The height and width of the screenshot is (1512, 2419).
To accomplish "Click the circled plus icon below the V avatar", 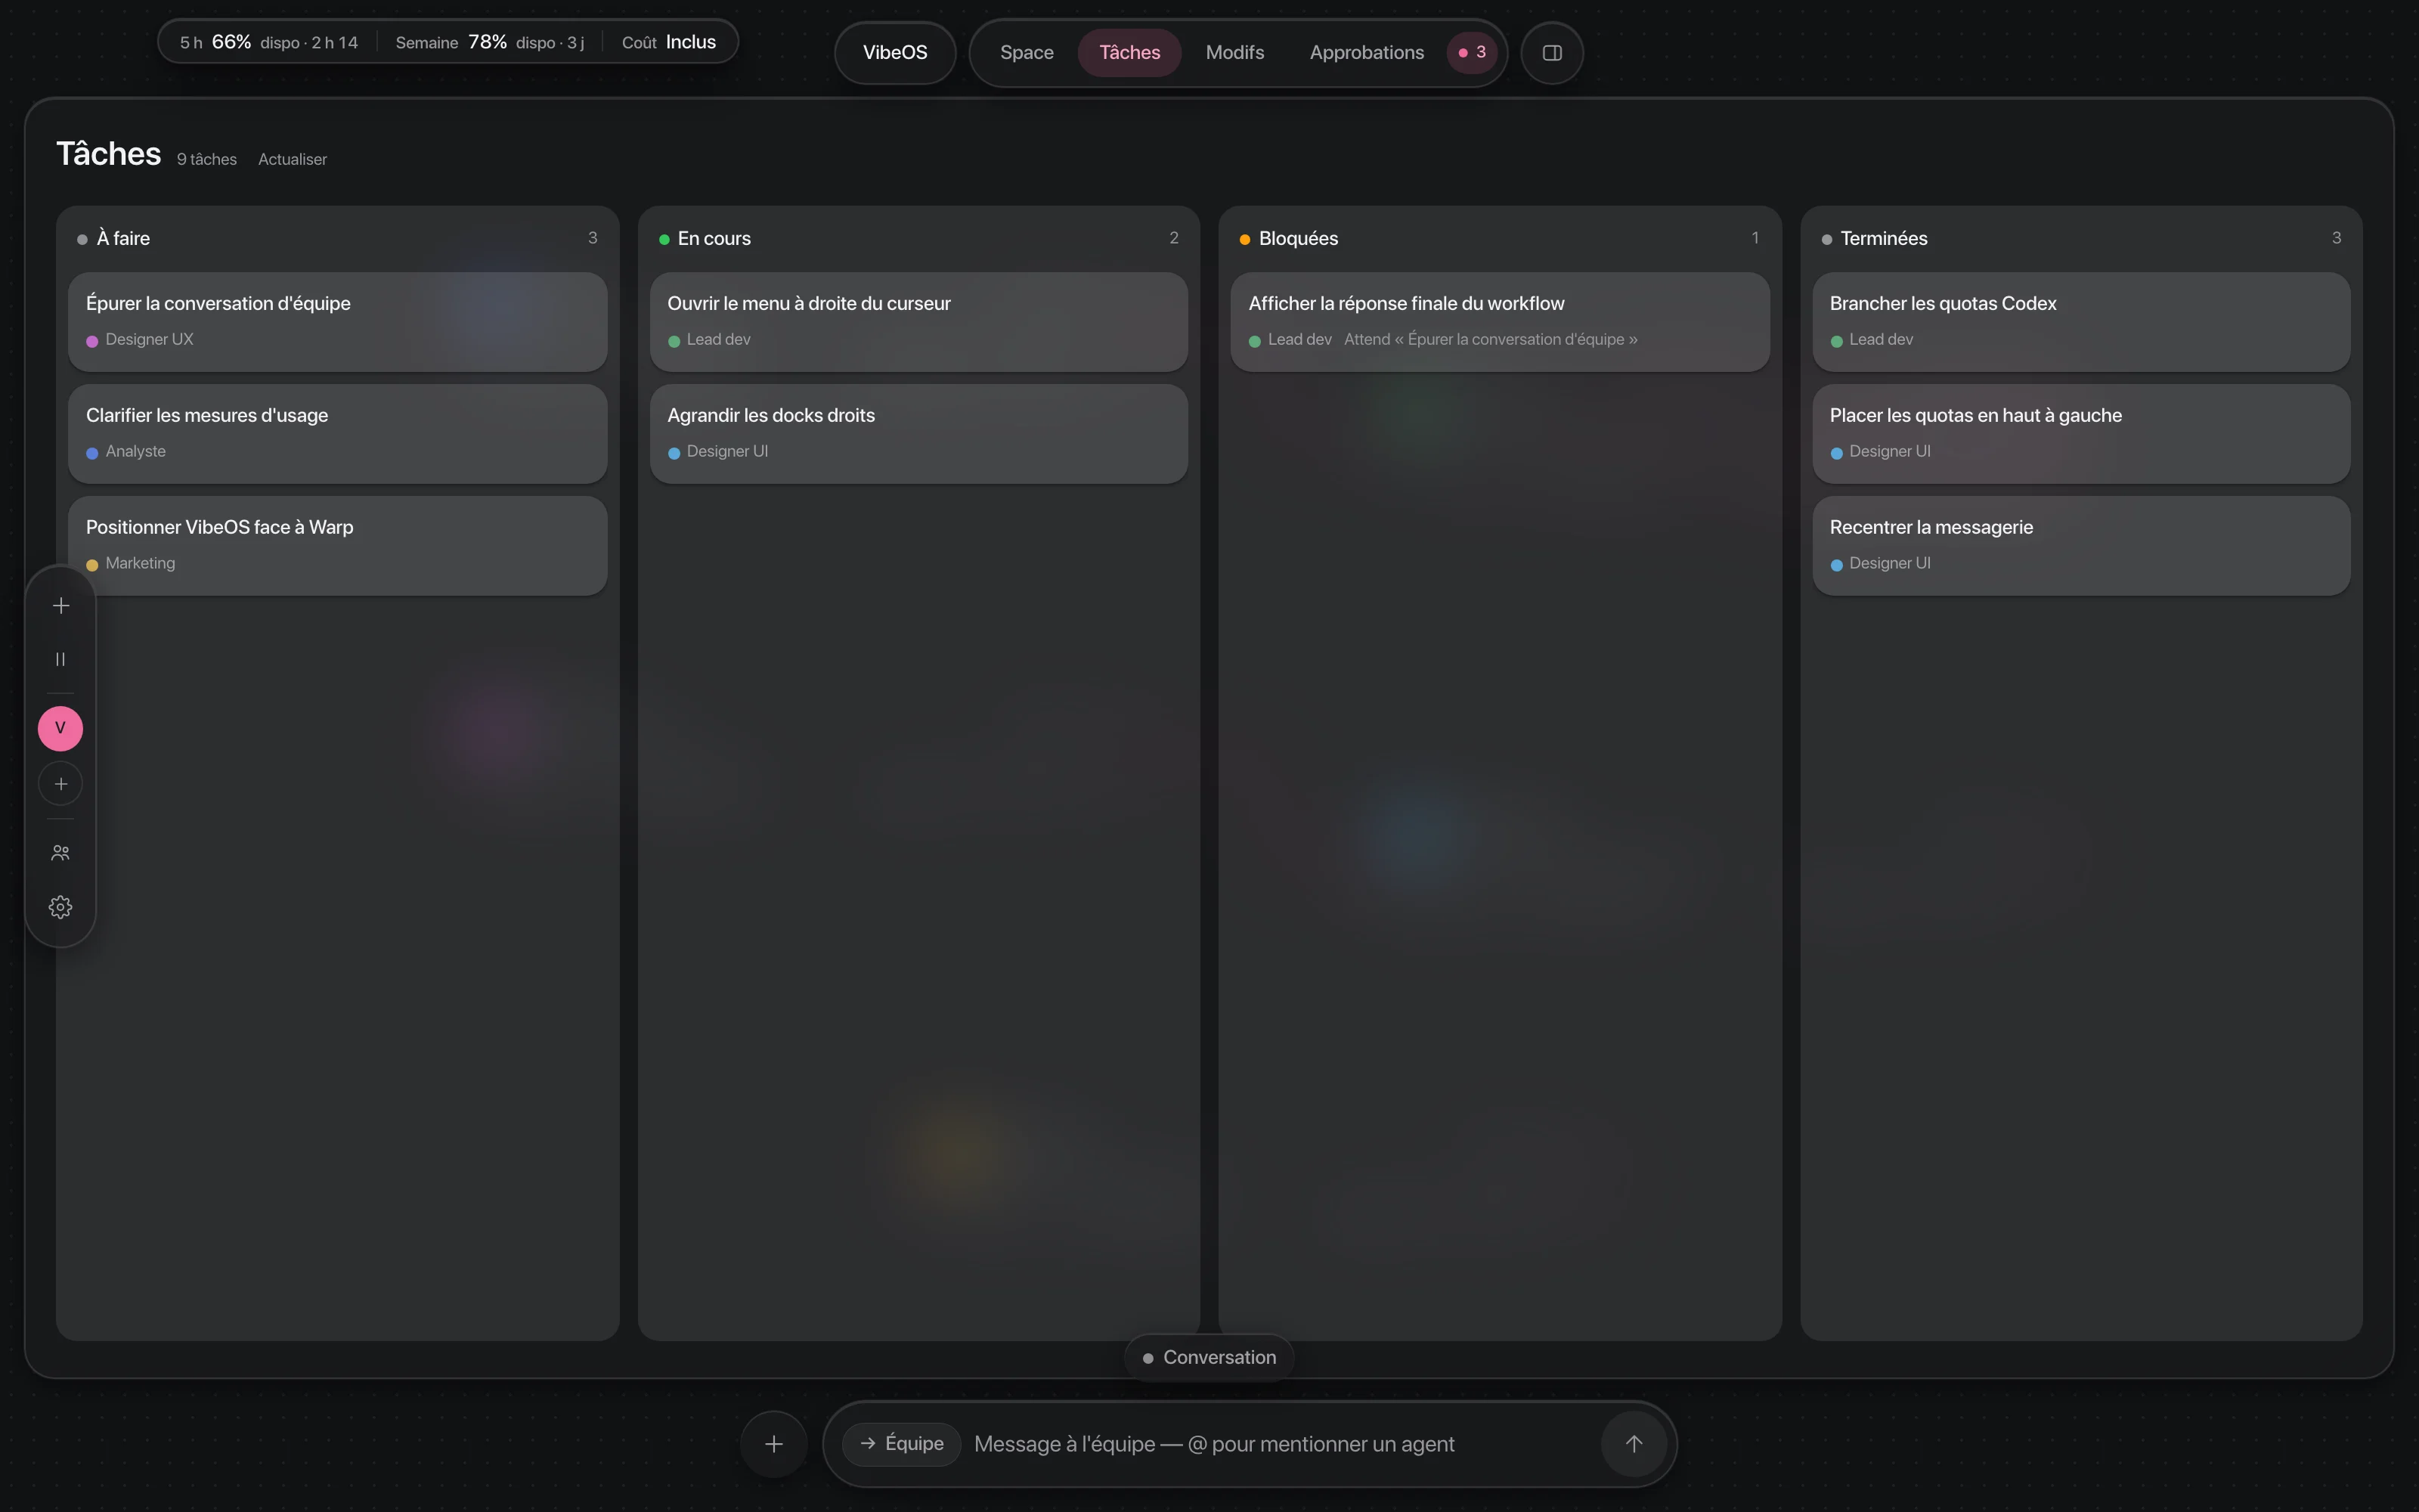I will pyautogui.click(x=61, y=784).
